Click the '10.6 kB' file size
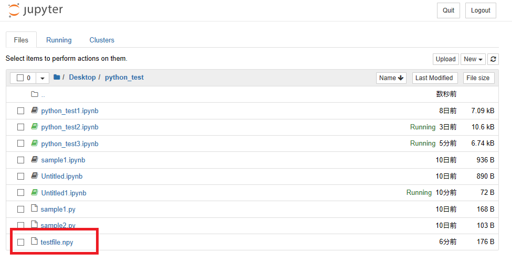 point(483,127)
